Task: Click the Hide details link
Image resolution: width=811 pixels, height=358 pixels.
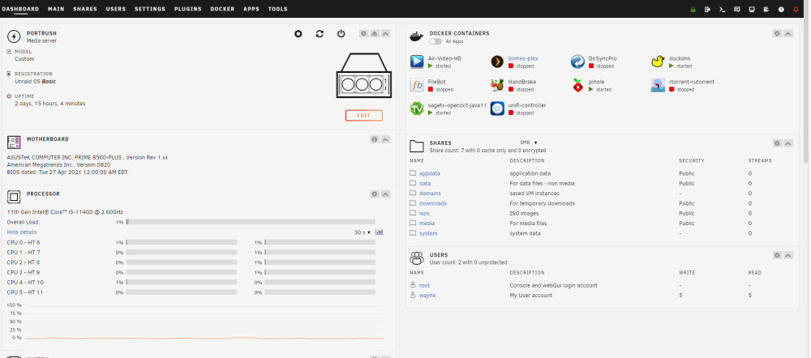Action: point(22,232)
